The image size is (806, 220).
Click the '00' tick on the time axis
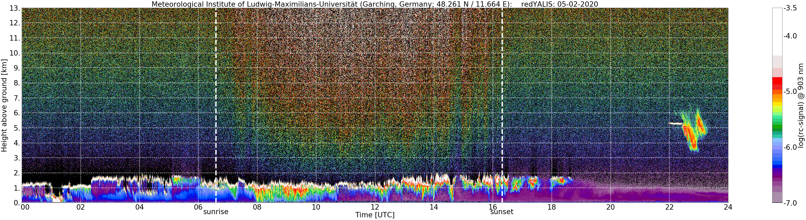pyautogui.click(x=25, y=207)
